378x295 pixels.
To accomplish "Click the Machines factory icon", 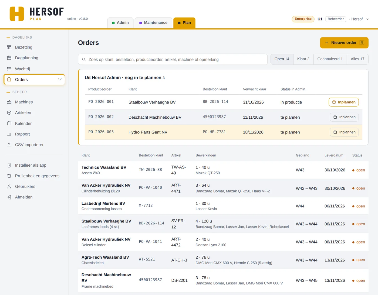I will 9,102.
